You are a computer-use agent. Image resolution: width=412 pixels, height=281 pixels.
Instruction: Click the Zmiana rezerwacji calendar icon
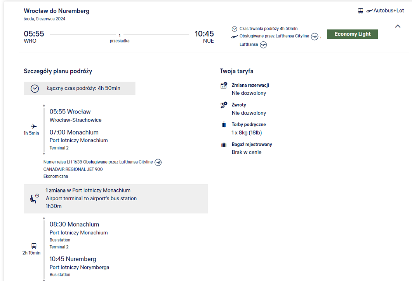pyautogui.click(x=224, y=86)
